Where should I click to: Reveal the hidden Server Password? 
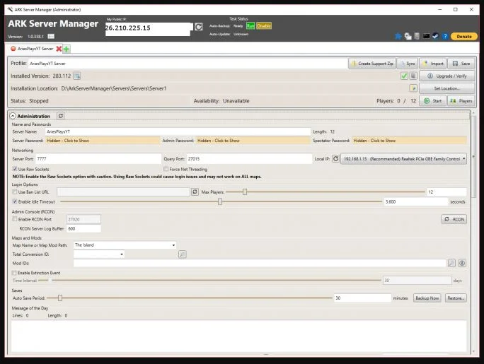pyautogui.click(x=103, y=141)
